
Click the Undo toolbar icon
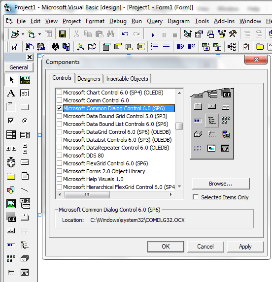[125, 34]
